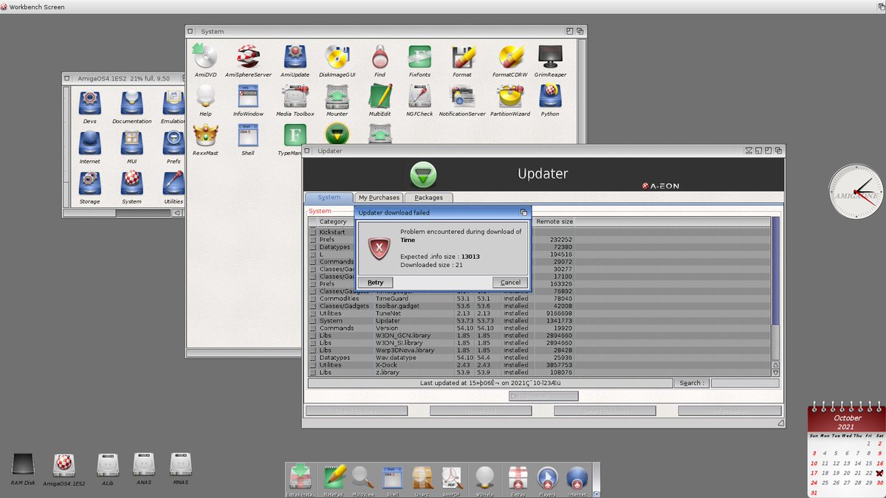Expand the dock using its corner arrow
Image resolution: width=886 pixels, height=498 pixels.
click(x=597, y=494)
